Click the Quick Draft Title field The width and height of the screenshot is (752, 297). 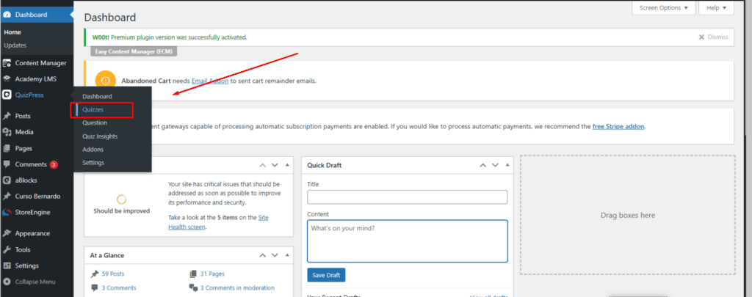407,197
